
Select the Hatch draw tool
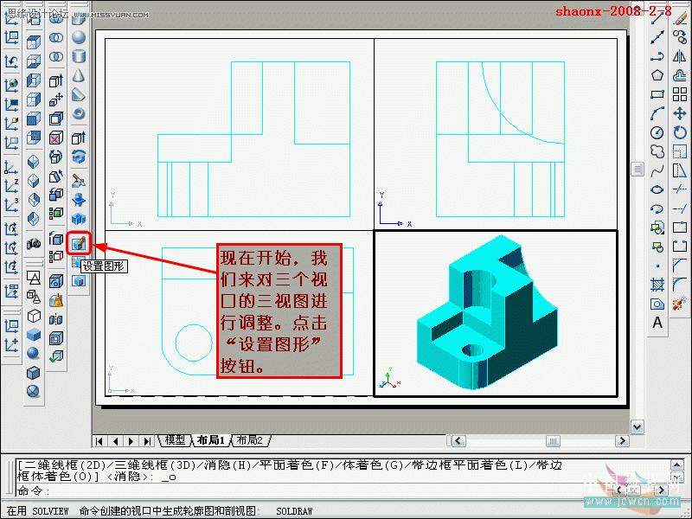pos(657,285)
